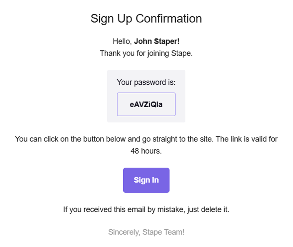Click the bold name John Staper!

pos(157,42)
